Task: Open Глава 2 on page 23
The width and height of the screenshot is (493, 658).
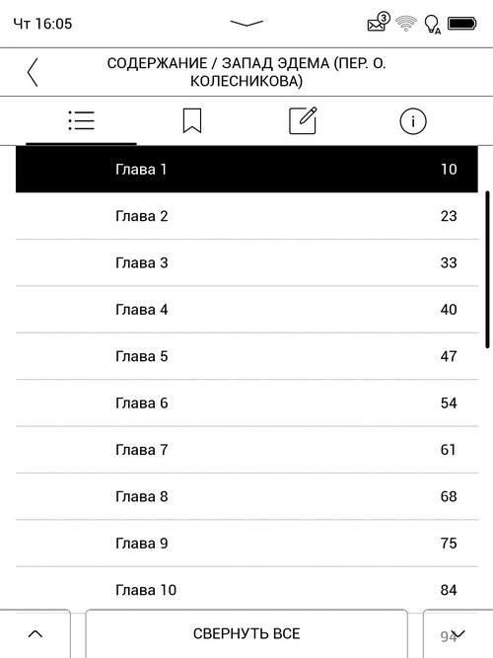Action: tap(246, 216)
